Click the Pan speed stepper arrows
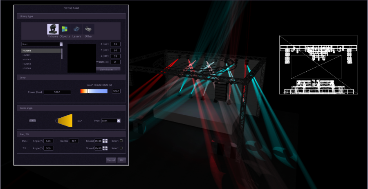This screenshot has height=189, width=368. (x=105, y=141)
